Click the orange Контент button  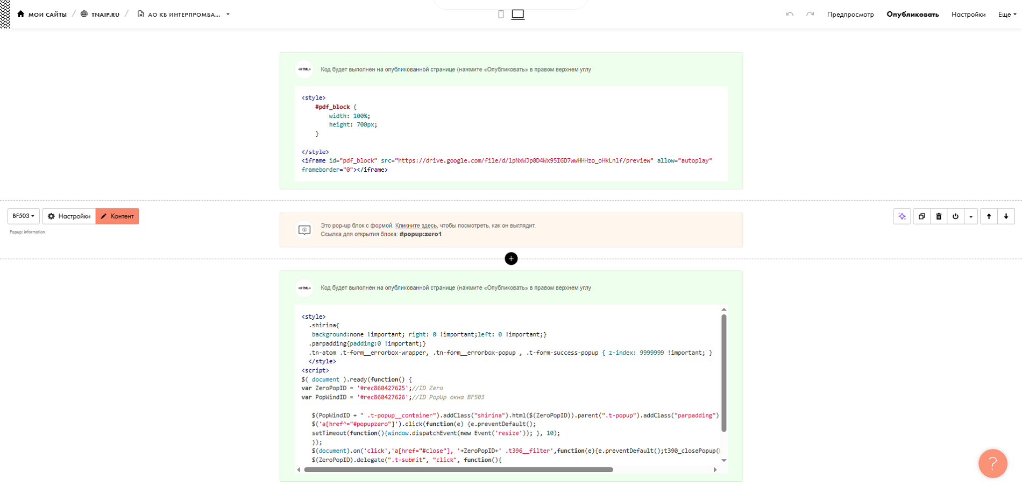(x=117, y=216)
